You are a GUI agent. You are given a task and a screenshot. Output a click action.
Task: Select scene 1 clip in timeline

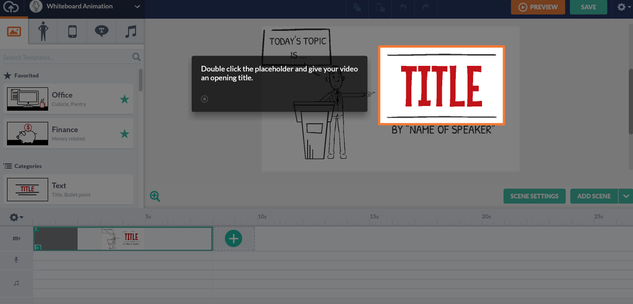[x=123, y=239]
